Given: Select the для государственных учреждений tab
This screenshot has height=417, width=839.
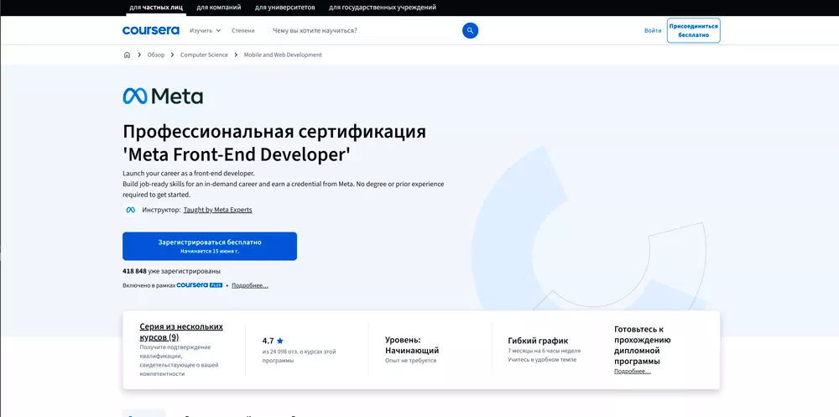Looking at the screenshot, I should pyautogui.click(x=383, y=8).
